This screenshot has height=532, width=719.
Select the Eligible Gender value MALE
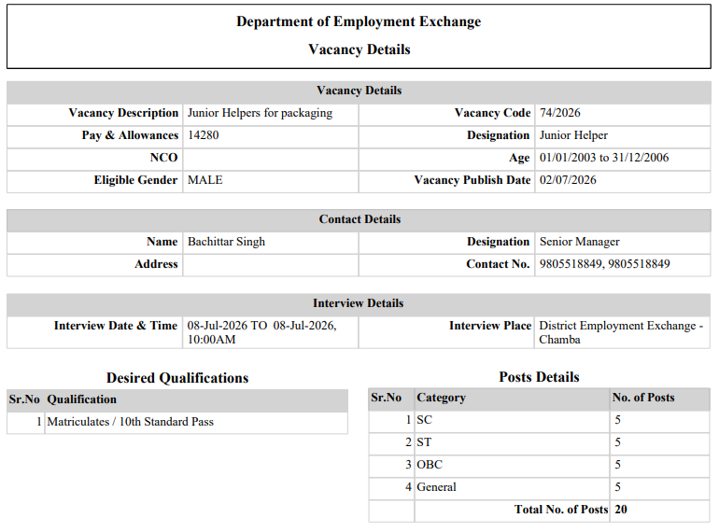205,180
